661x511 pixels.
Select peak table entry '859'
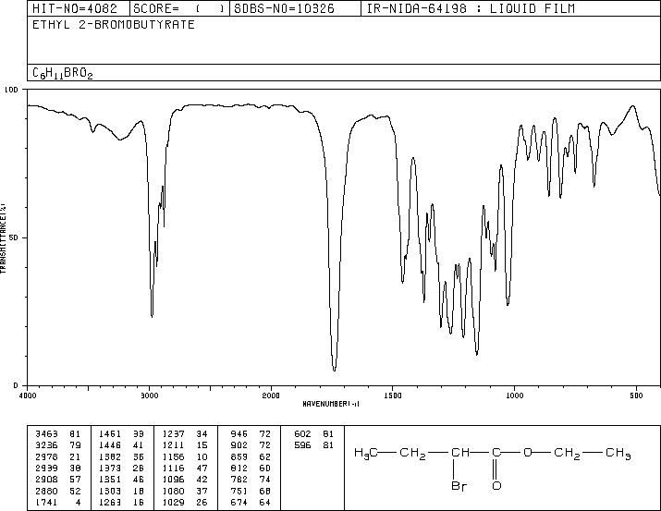click(x=239, y=456)
